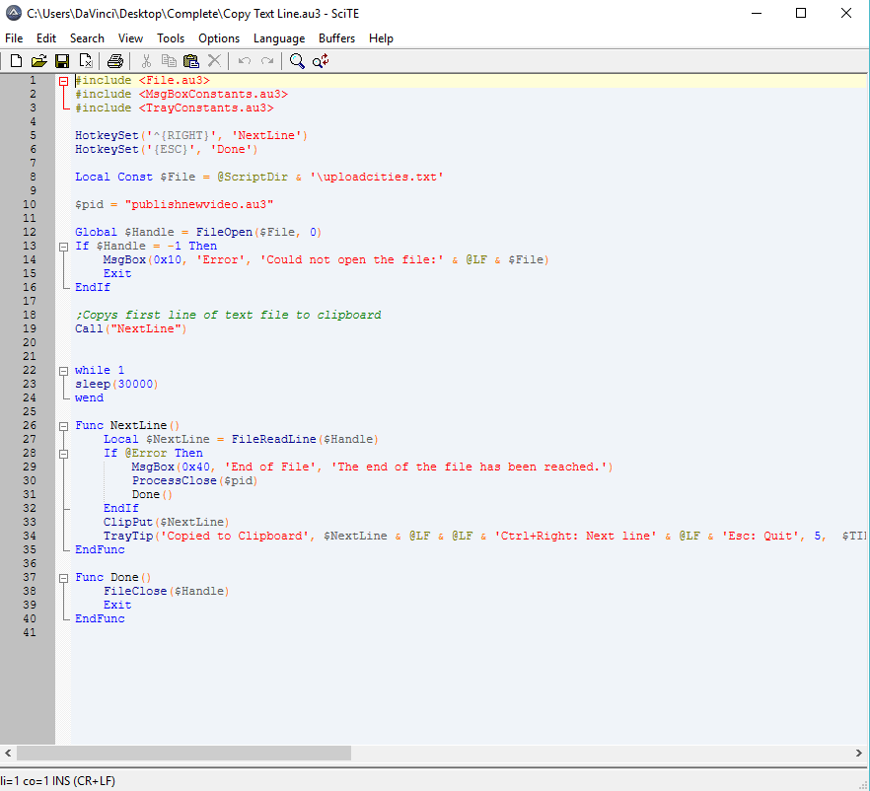The width and height of the screenshot is (870, 791).
Task: Collapse the while loop fold marker
Action: pyautogui.click(x=63, y=370)
